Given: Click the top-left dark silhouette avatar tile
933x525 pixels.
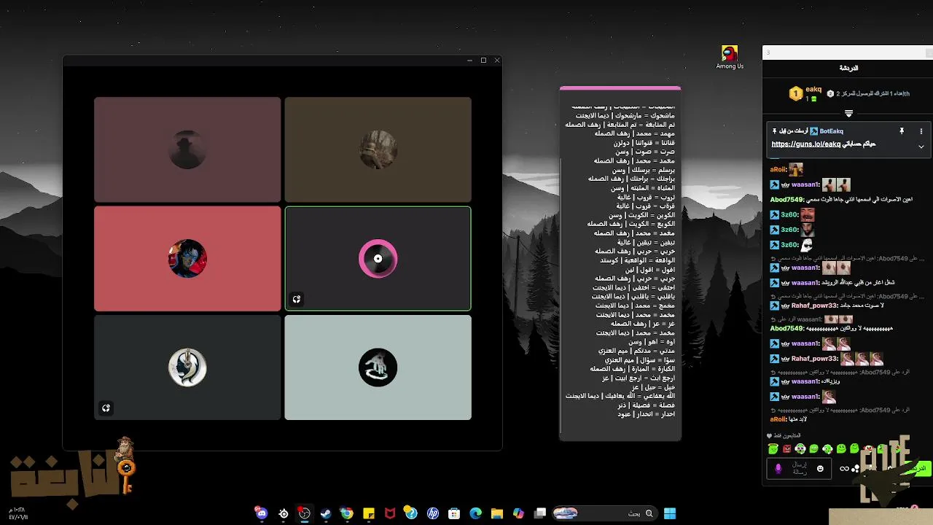Looking at the screenshot, I should 187,149.
